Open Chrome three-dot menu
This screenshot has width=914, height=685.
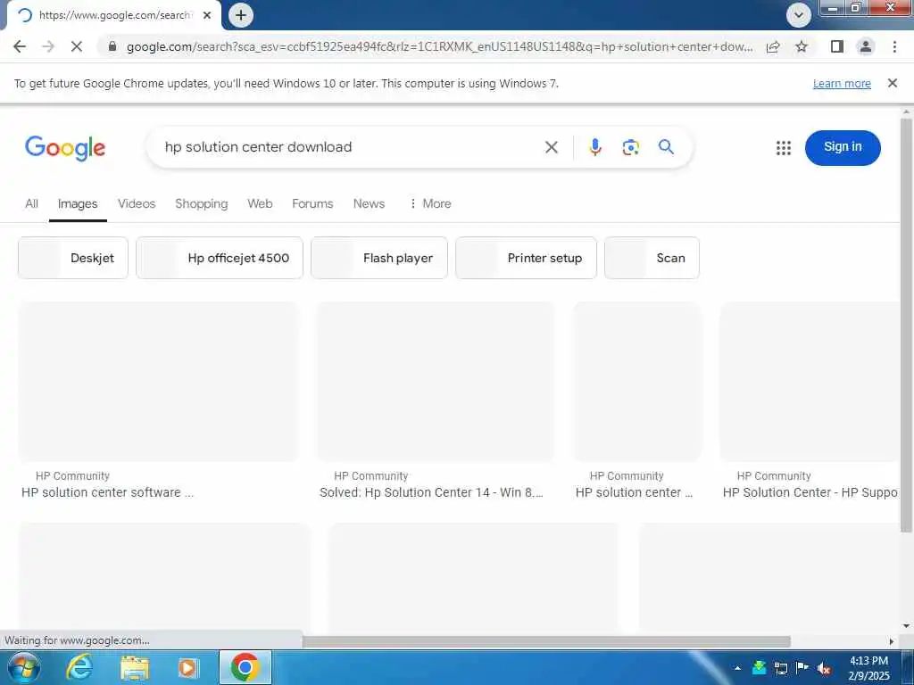click(x=894, y=46)
